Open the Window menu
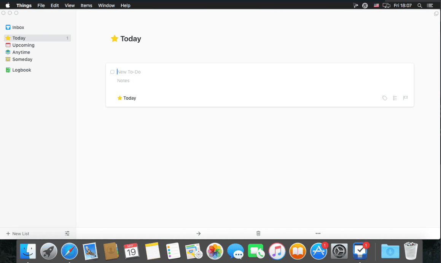The image size is (441, 263). click(x=106, y=5)
